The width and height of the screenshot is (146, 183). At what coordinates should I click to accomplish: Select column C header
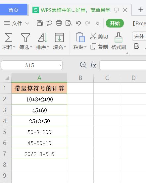(x=107, y=78)
